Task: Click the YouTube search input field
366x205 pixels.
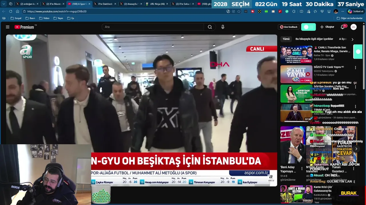Action: [x=153, y=27]
